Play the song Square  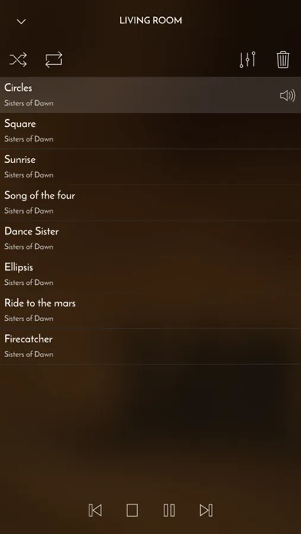[x=150, y=131]
